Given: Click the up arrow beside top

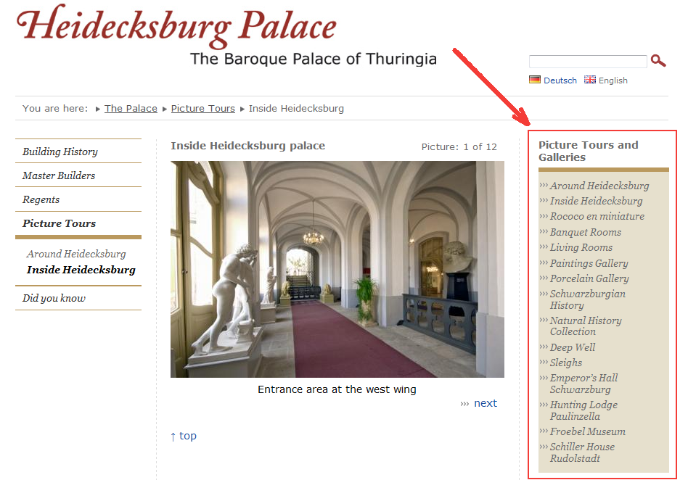Looking at the screenshot, I should (x=173, y=436).
